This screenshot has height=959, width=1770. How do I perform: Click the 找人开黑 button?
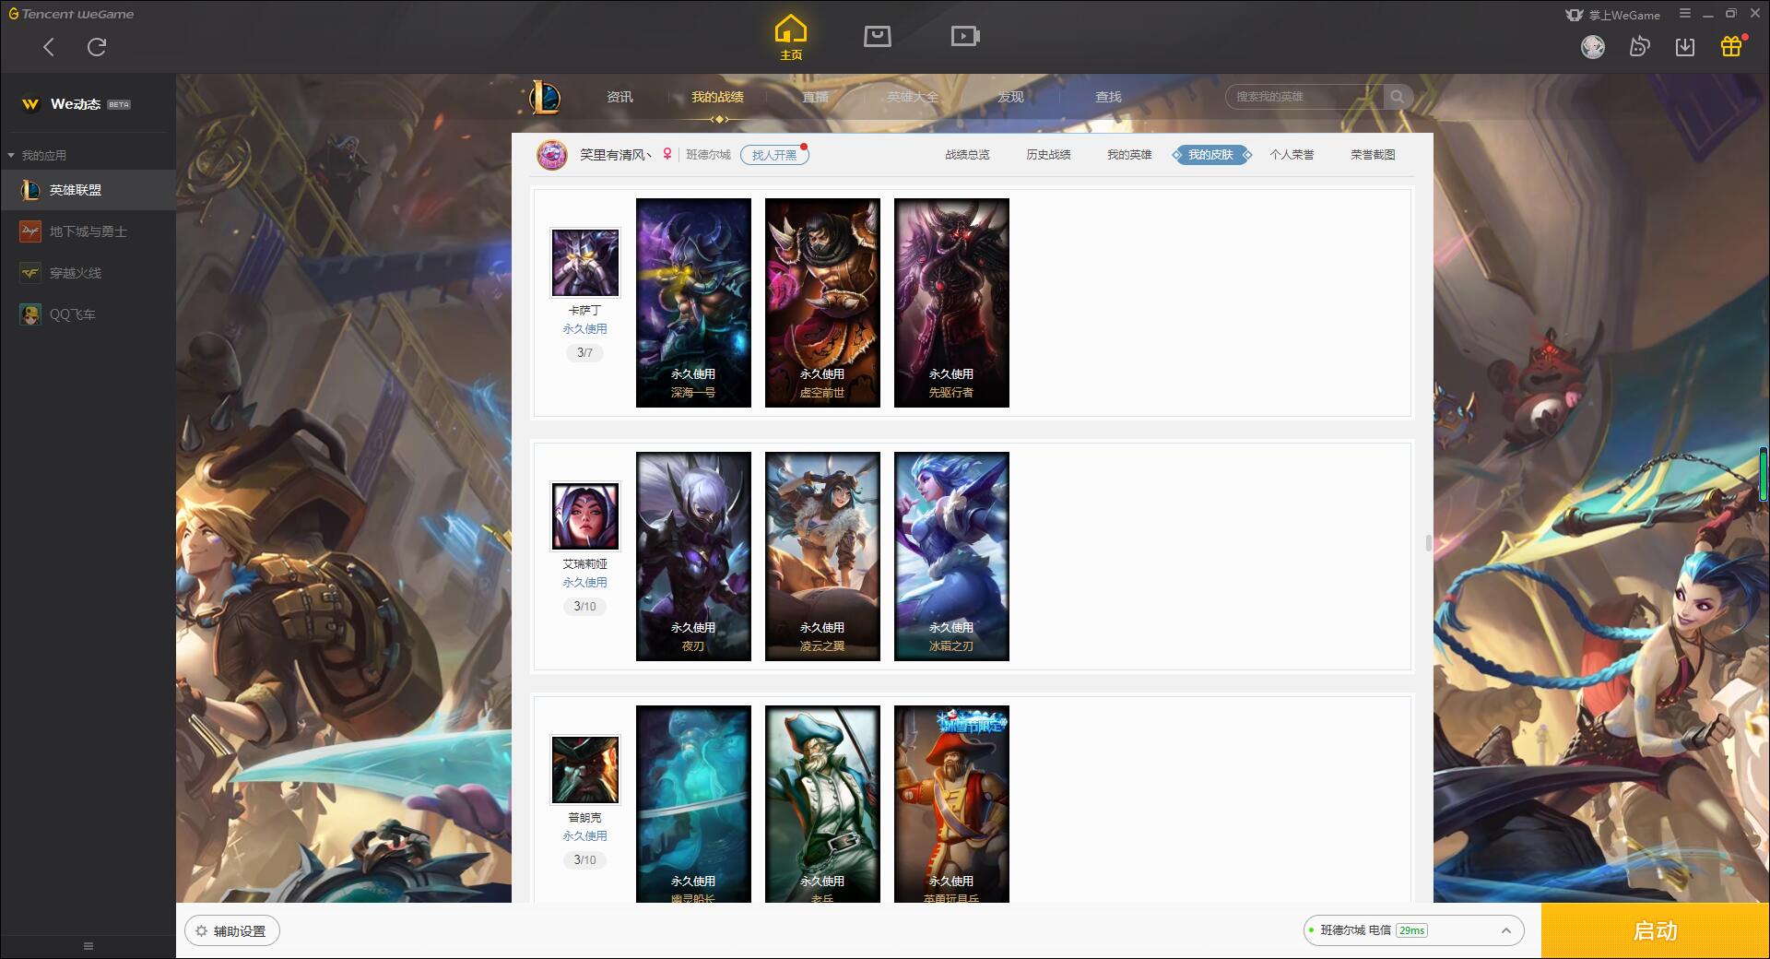(x=774, y=155)
